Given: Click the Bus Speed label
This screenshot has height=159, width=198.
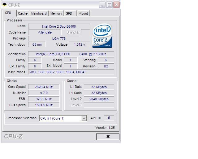Looking at the screenshot, I should [x=17, y=105].
